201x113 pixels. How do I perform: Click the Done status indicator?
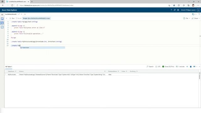[x=168, y=67]
